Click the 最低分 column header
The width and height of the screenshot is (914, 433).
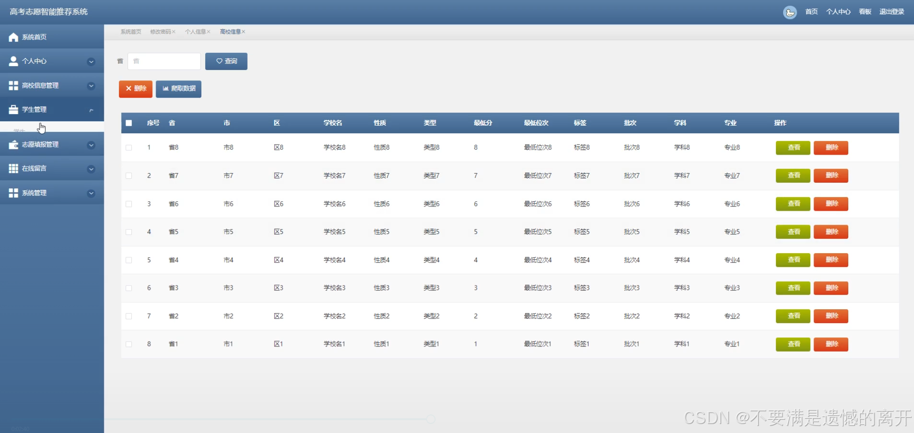(x=483, y=123)
